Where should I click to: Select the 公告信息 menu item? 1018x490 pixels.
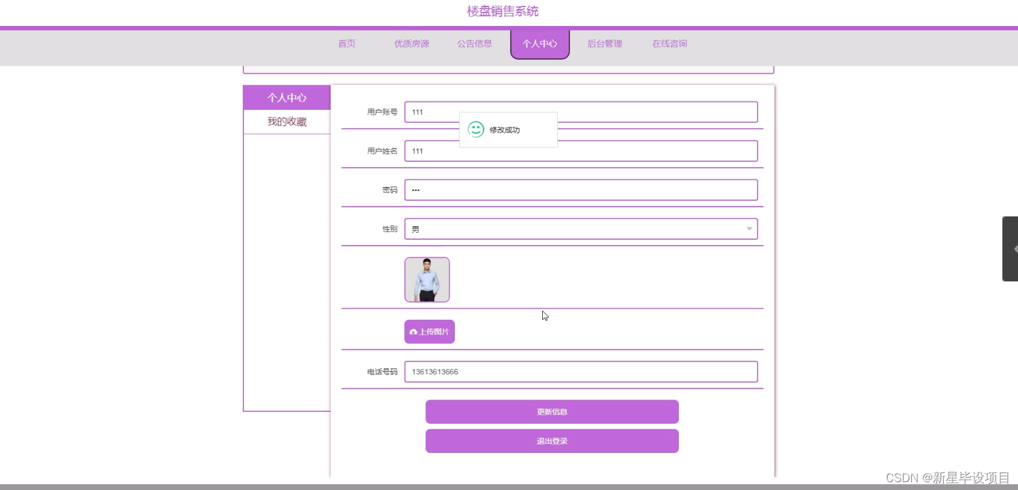(474, 44)
